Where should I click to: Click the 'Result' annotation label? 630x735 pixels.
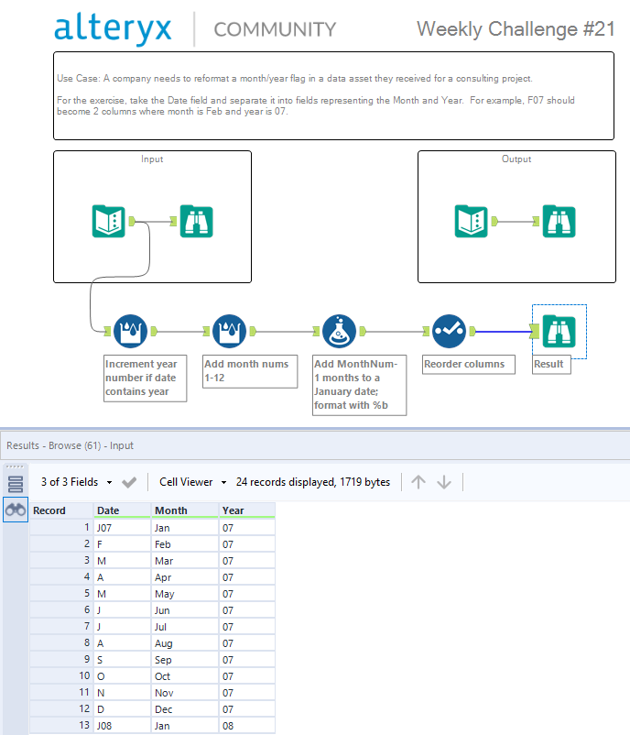pos(552,364)
